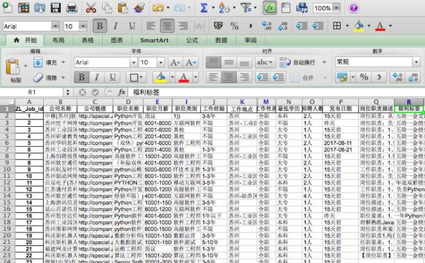The width and height of the screenshot is (425, 263).
Task: Switch to the 表格 ribbon tab
Action: click(88, 41)
